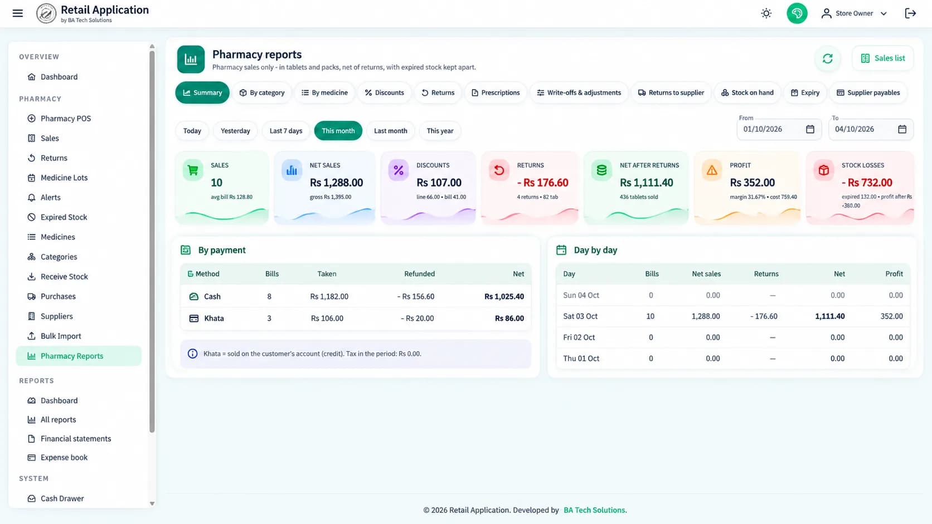Open Receive Stock in sidebar

[79, 277]
